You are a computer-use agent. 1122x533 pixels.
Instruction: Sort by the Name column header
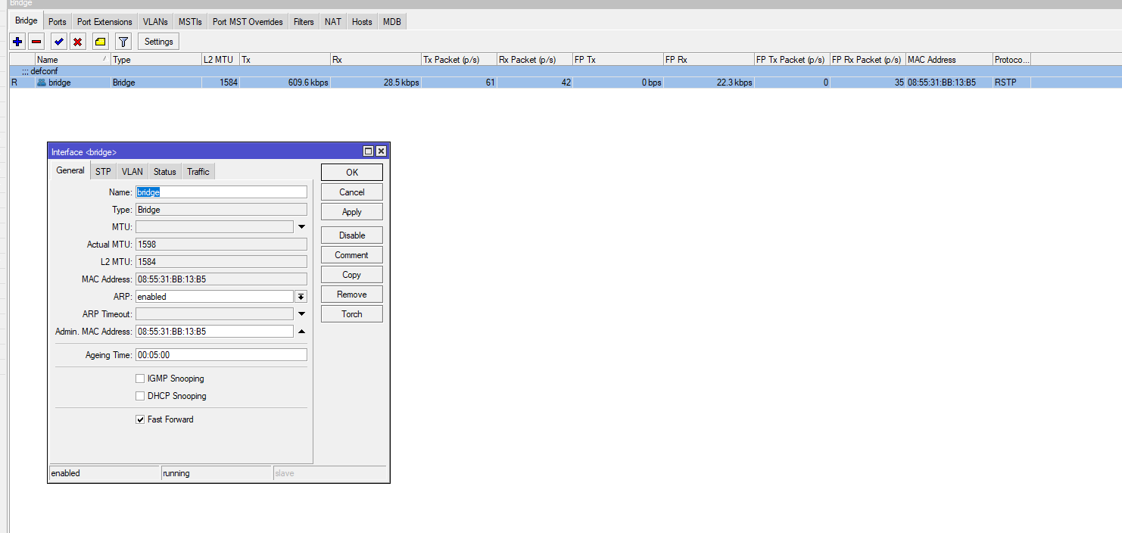tap(73, 60)
